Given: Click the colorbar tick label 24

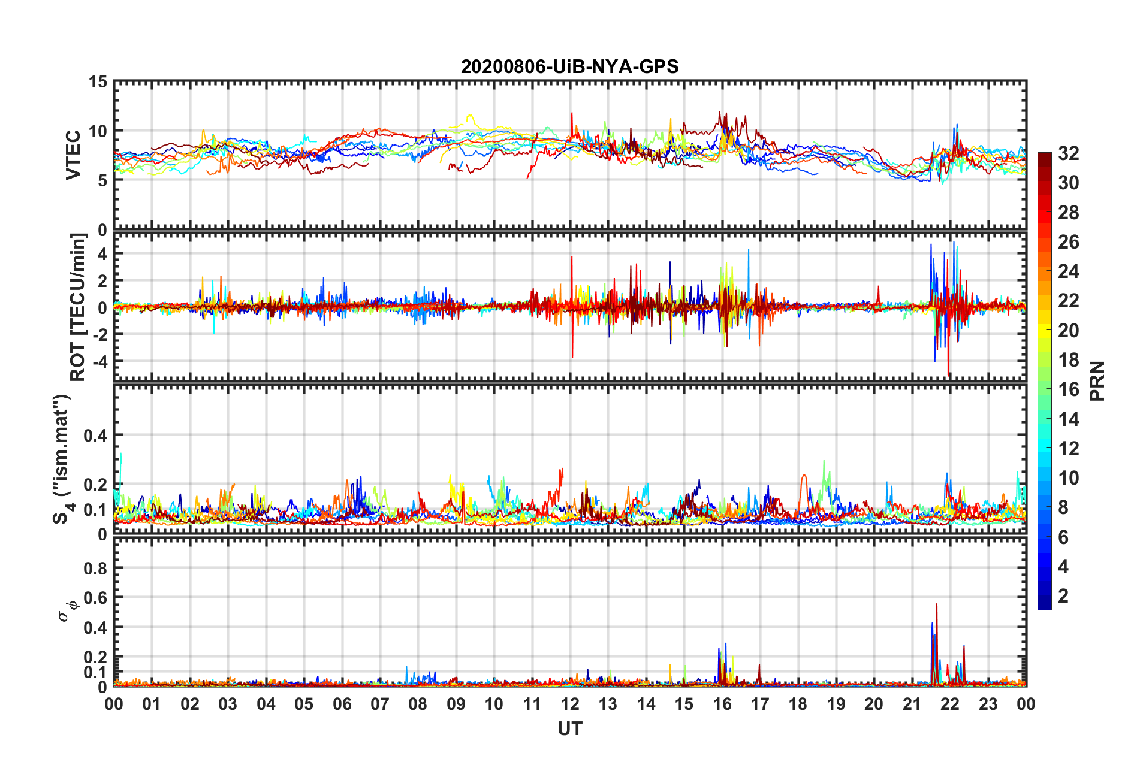Looking at the screenshot, I should click(x=1069, y=271).
